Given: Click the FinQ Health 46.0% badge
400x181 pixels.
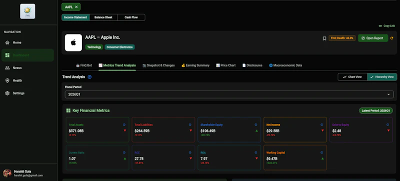Looking at the screenshot, I should (342, 38).
